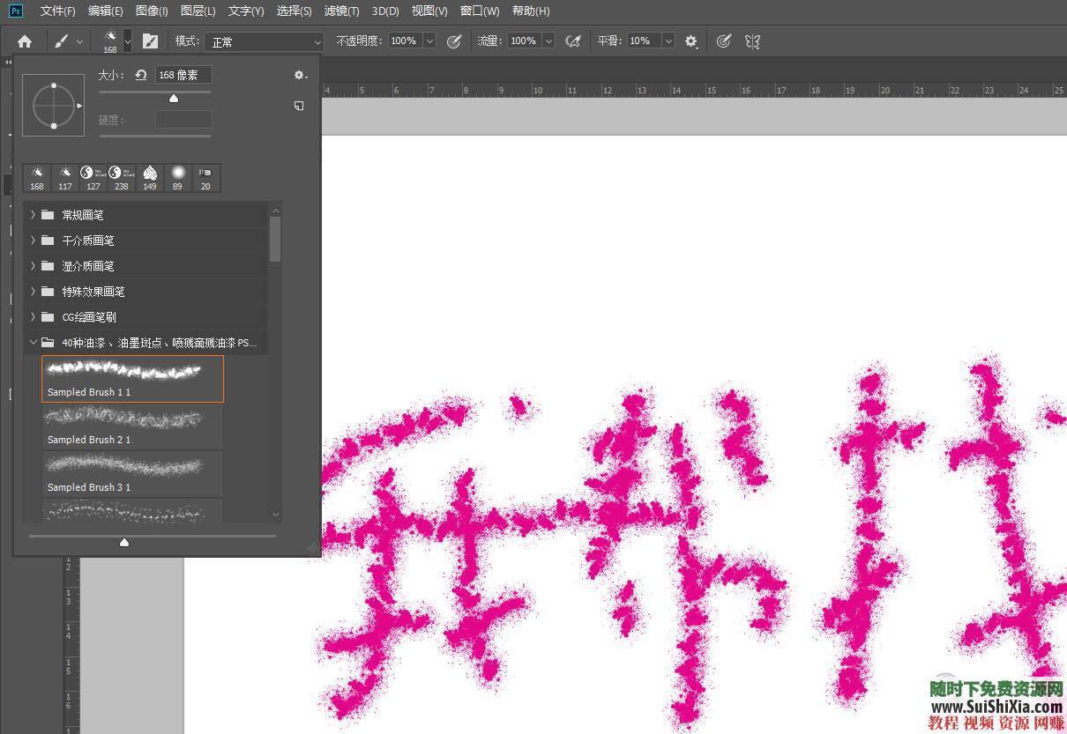Expand the 常规画笔 brush folder
Viewport: 1067px width, 734px height.
[34, 215]
